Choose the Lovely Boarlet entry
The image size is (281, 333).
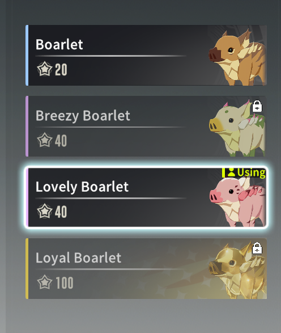pyautogui.click(x=146, y=197)
